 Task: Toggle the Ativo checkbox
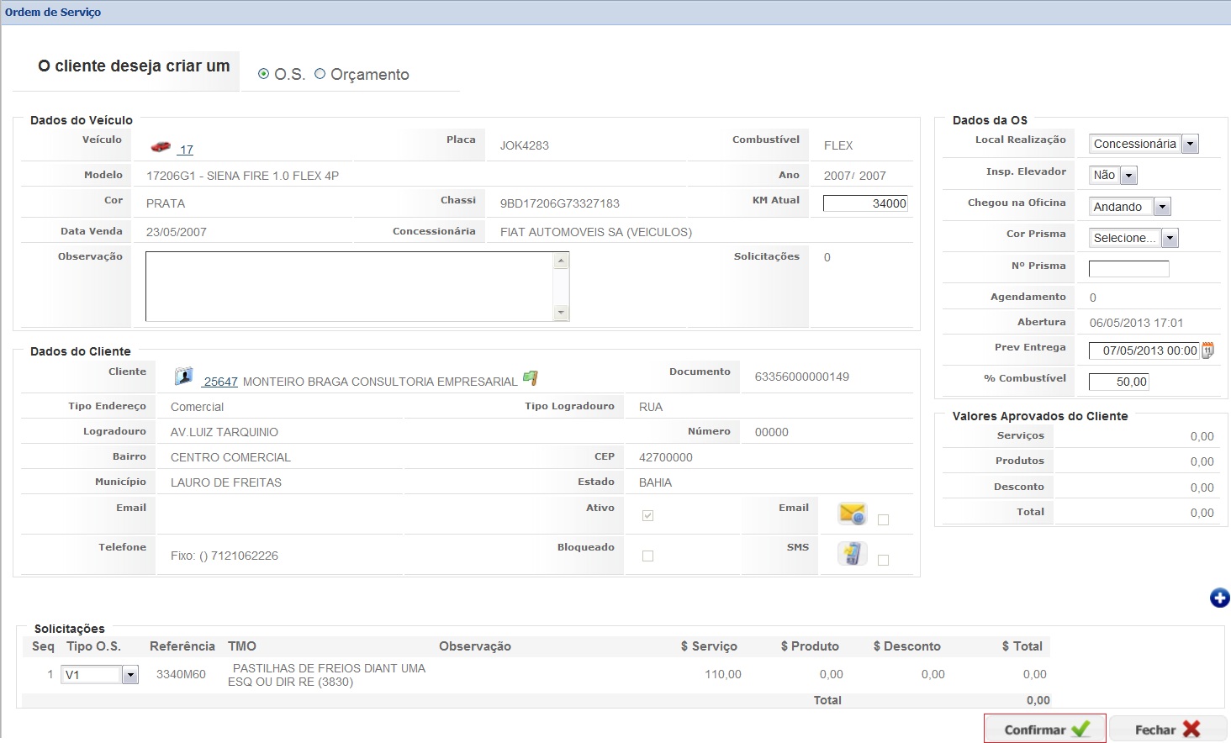647,515
